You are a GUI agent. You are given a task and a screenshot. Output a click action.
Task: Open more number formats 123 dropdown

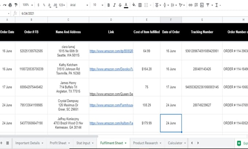point(62,5)
